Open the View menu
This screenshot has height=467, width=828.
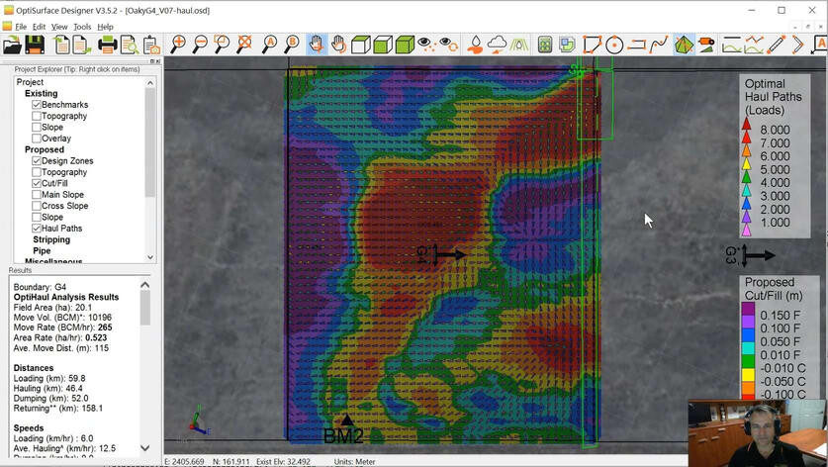59,27
